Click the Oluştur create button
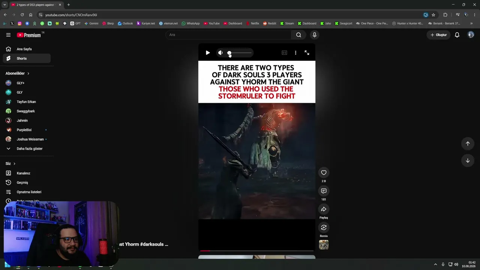Viewport: 480px width, 270px height. coord(438,35)
